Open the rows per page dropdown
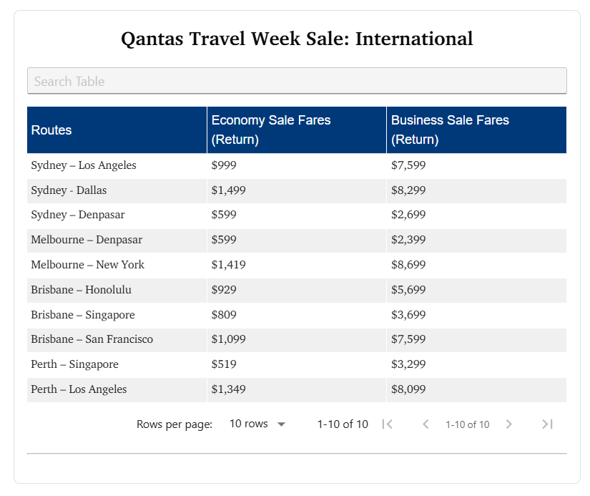 click(257, 424)
